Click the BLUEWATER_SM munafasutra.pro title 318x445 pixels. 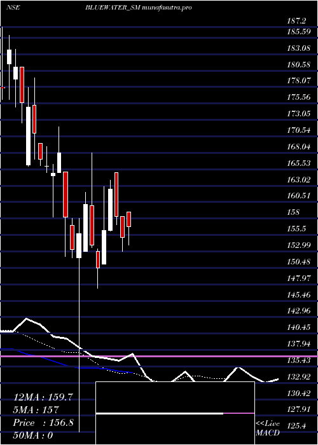tap(139, 8)
